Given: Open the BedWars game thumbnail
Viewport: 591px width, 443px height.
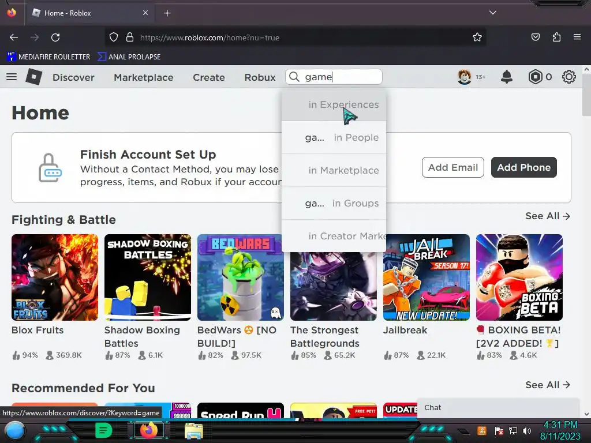Looking at the screenshot, I should point(241,277).
